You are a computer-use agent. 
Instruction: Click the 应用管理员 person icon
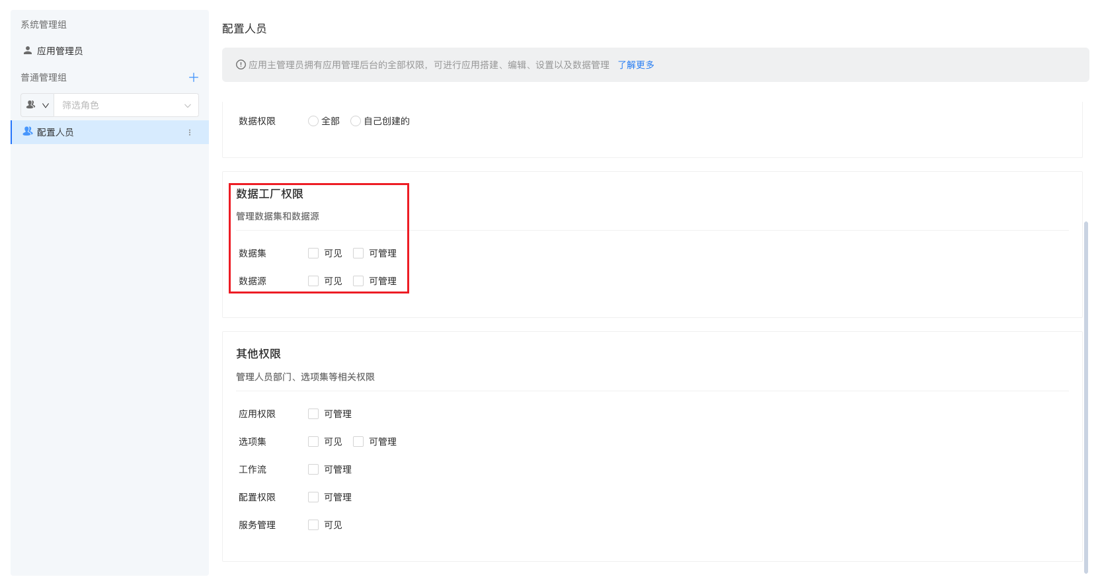pos(28,50)
